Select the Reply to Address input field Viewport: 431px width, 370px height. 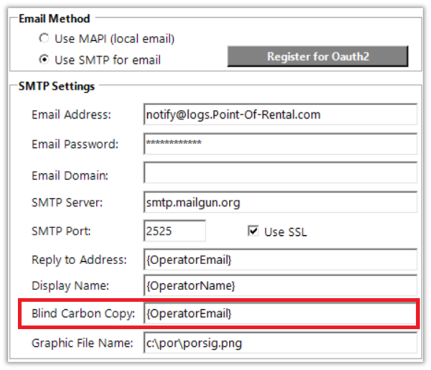280,259
